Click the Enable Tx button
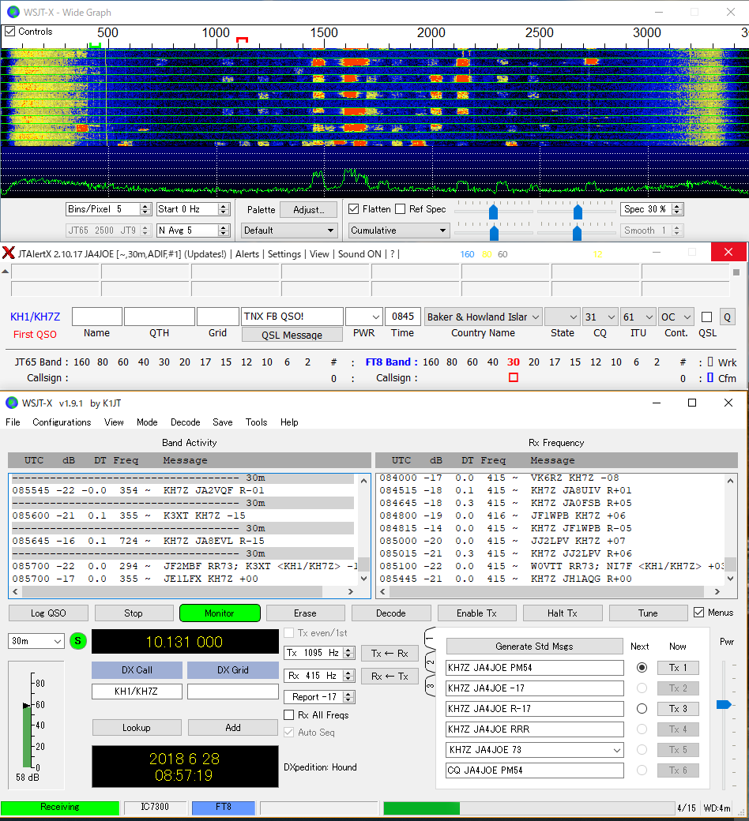This screenshot has height=821, width=749. click(x=476, y=613)
